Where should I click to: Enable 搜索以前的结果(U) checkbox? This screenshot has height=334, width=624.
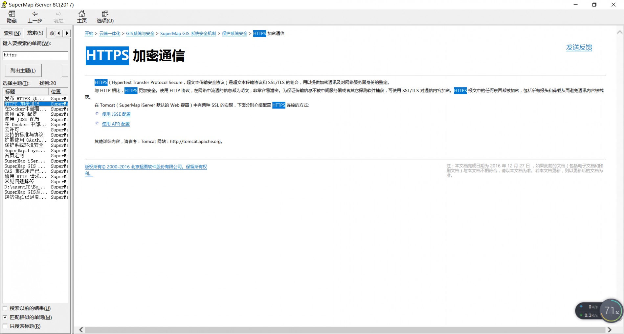[x=5, y=308]
